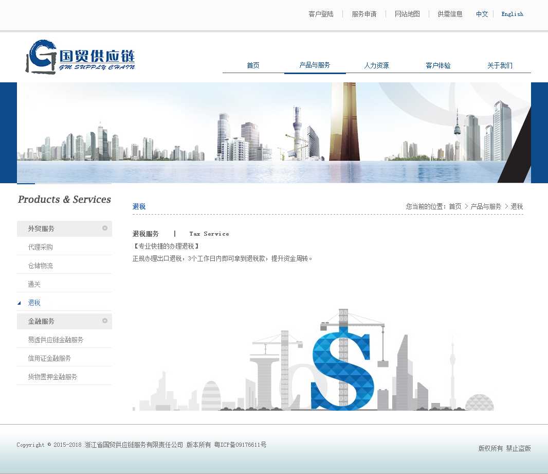Choose 通关 from the sidebar
Viewport: 548px width, 474px height.
pyautogui.click(x=34, y=284)
